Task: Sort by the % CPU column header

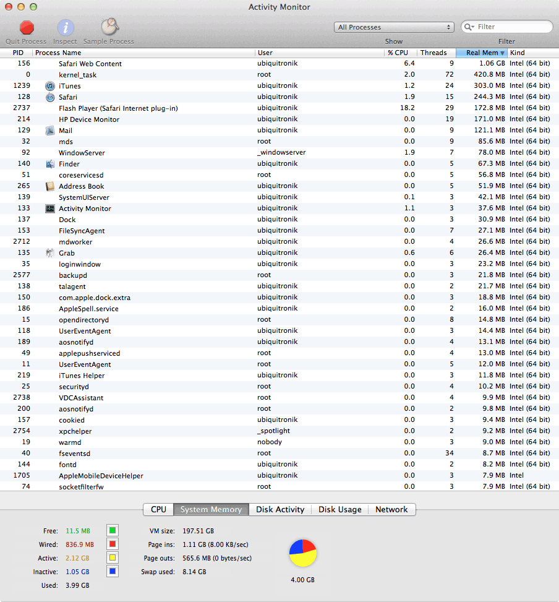Action: click(401, 53)
